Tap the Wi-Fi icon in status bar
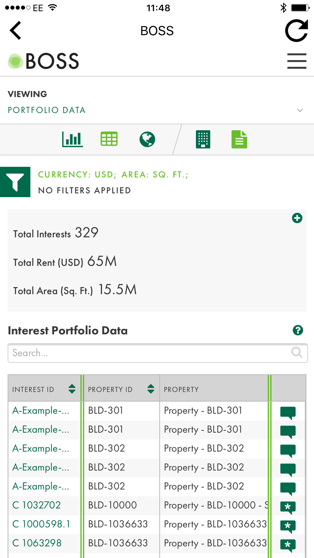This screenshot has width=314, height=558. [53, 7]
